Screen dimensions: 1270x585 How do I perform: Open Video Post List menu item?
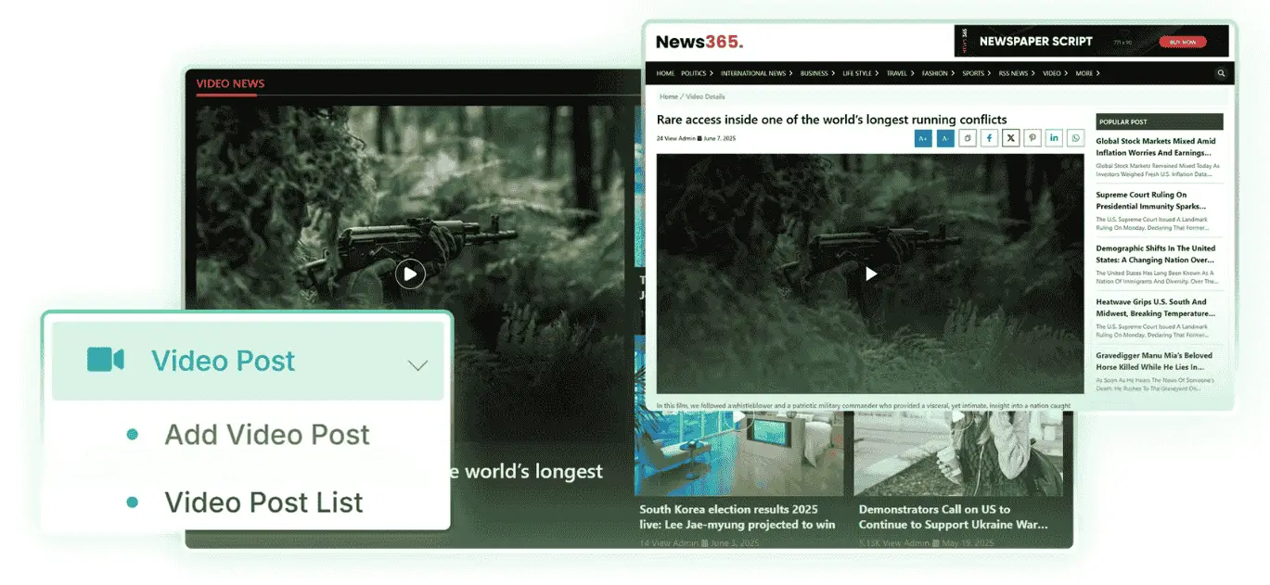263,502
